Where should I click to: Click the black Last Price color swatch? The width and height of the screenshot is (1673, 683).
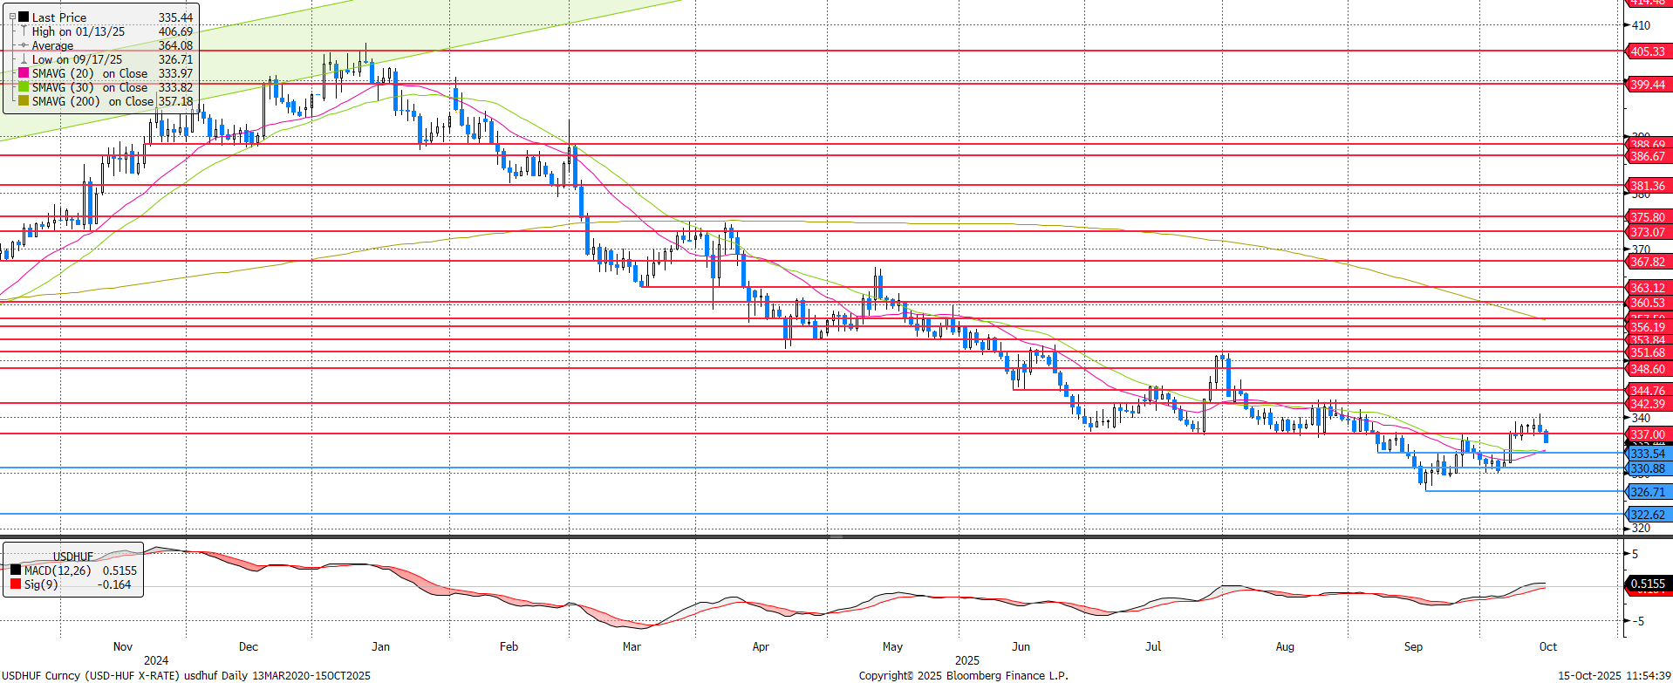pyautogui.click(x=24, y=17)
